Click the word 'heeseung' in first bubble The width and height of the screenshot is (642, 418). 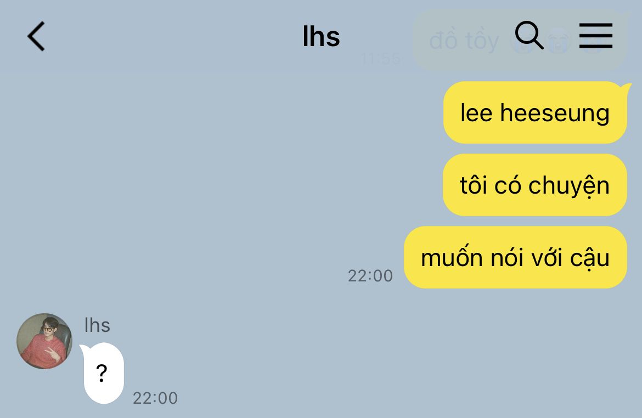point(555,114)
